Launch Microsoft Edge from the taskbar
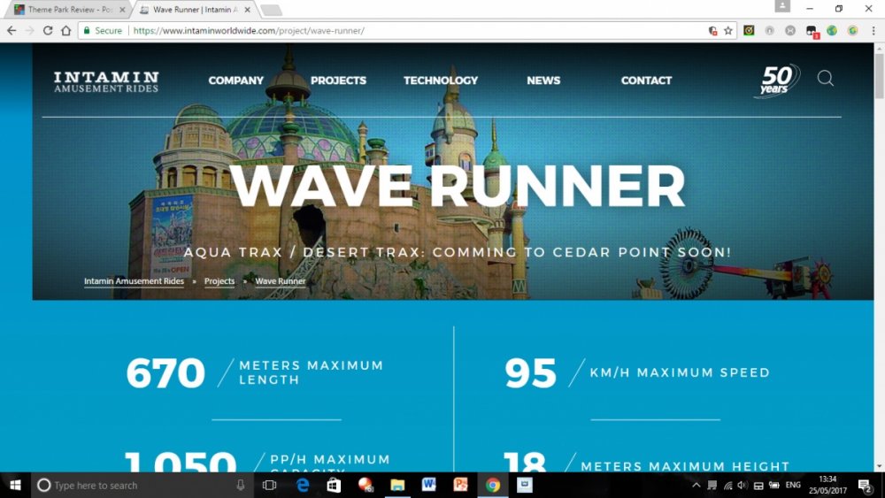Viewport: 885px width, 498px height. [303, 485]
